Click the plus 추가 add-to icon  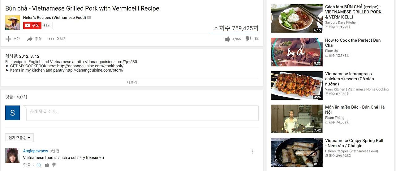tap(8, 39)
